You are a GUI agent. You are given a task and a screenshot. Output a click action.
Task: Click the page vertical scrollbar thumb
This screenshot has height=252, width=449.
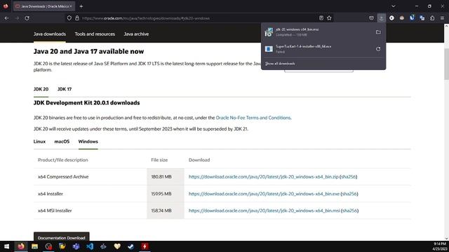click(446, 64)
